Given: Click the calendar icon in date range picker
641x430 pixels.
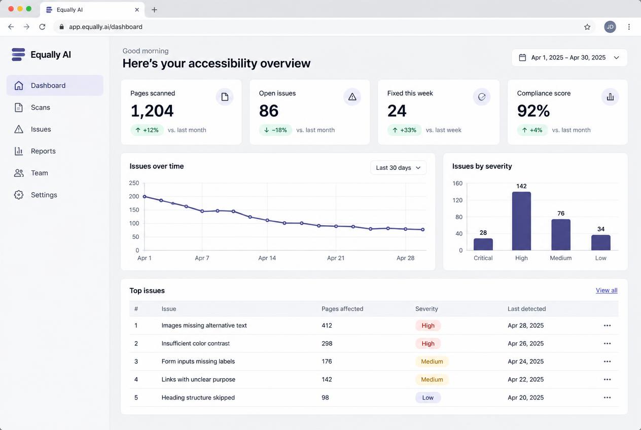Looking at the screenshot, I should 522,57.
